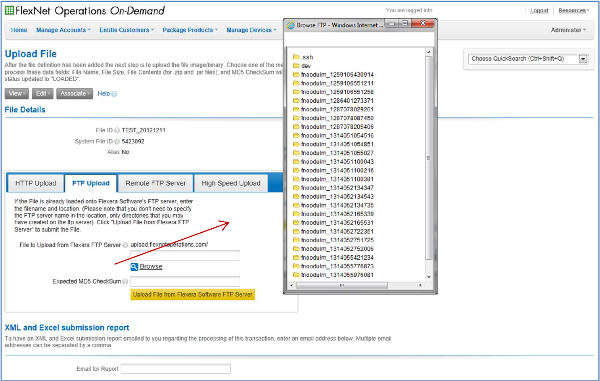Open the High Speed Upload tab
600x381 pixels.
[x=231, y=183]
